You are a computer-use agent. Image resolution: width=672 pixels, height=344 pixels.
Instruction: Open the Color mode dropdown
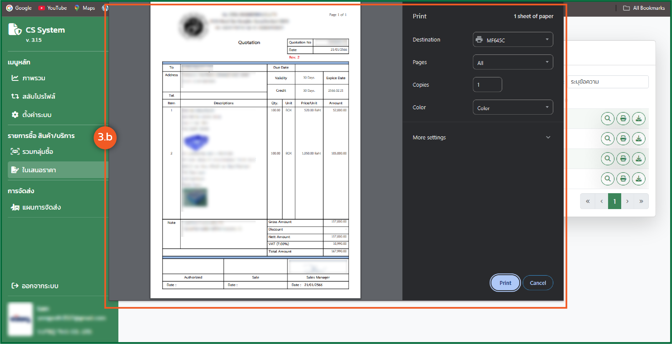click(x=513, y=108)
